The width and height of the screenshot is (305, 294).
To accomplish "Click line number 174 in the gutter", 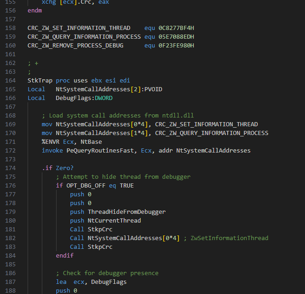I will point(10,168).
